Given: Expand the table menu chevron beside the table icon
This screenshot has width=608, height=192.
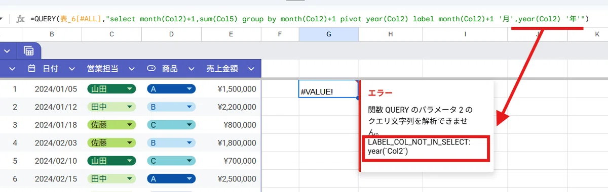Looking at the screenshot, I should click(x=7, y=51).
